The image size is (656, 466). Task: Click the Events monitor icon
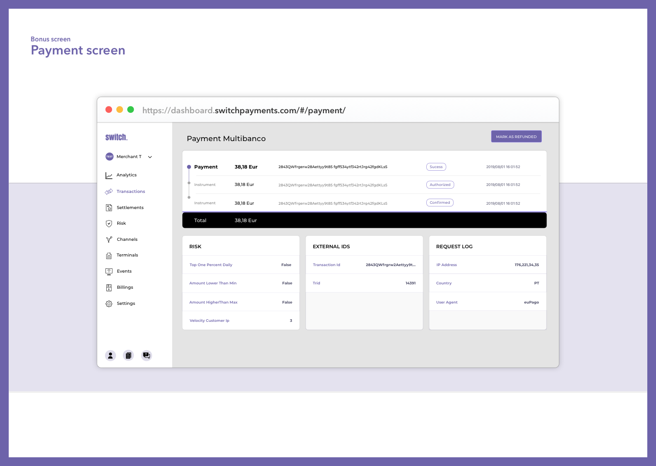(109, 272)
